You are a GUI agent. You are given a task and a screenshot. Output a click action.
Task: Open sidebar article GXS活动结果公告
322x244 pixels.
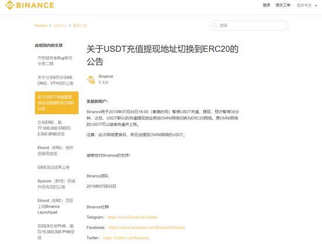54,167
